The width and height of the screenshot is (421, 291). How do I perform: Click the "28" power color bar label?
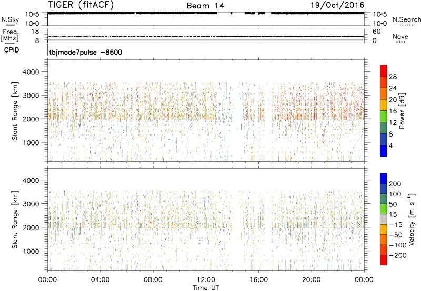tap(393, 77)
